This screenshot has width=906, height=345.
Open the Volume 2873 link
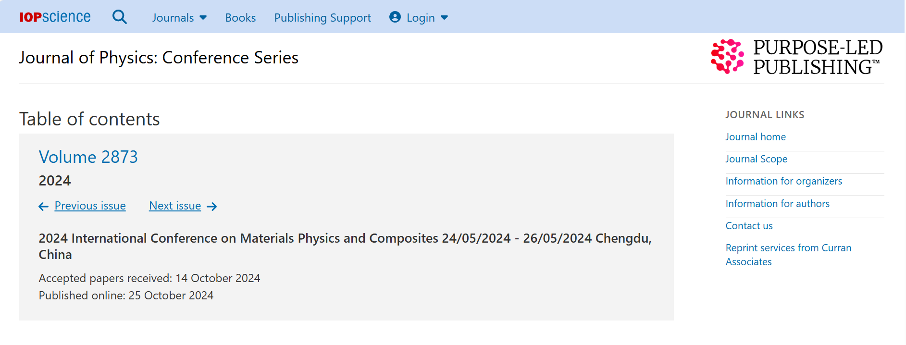tap(88, 157)
